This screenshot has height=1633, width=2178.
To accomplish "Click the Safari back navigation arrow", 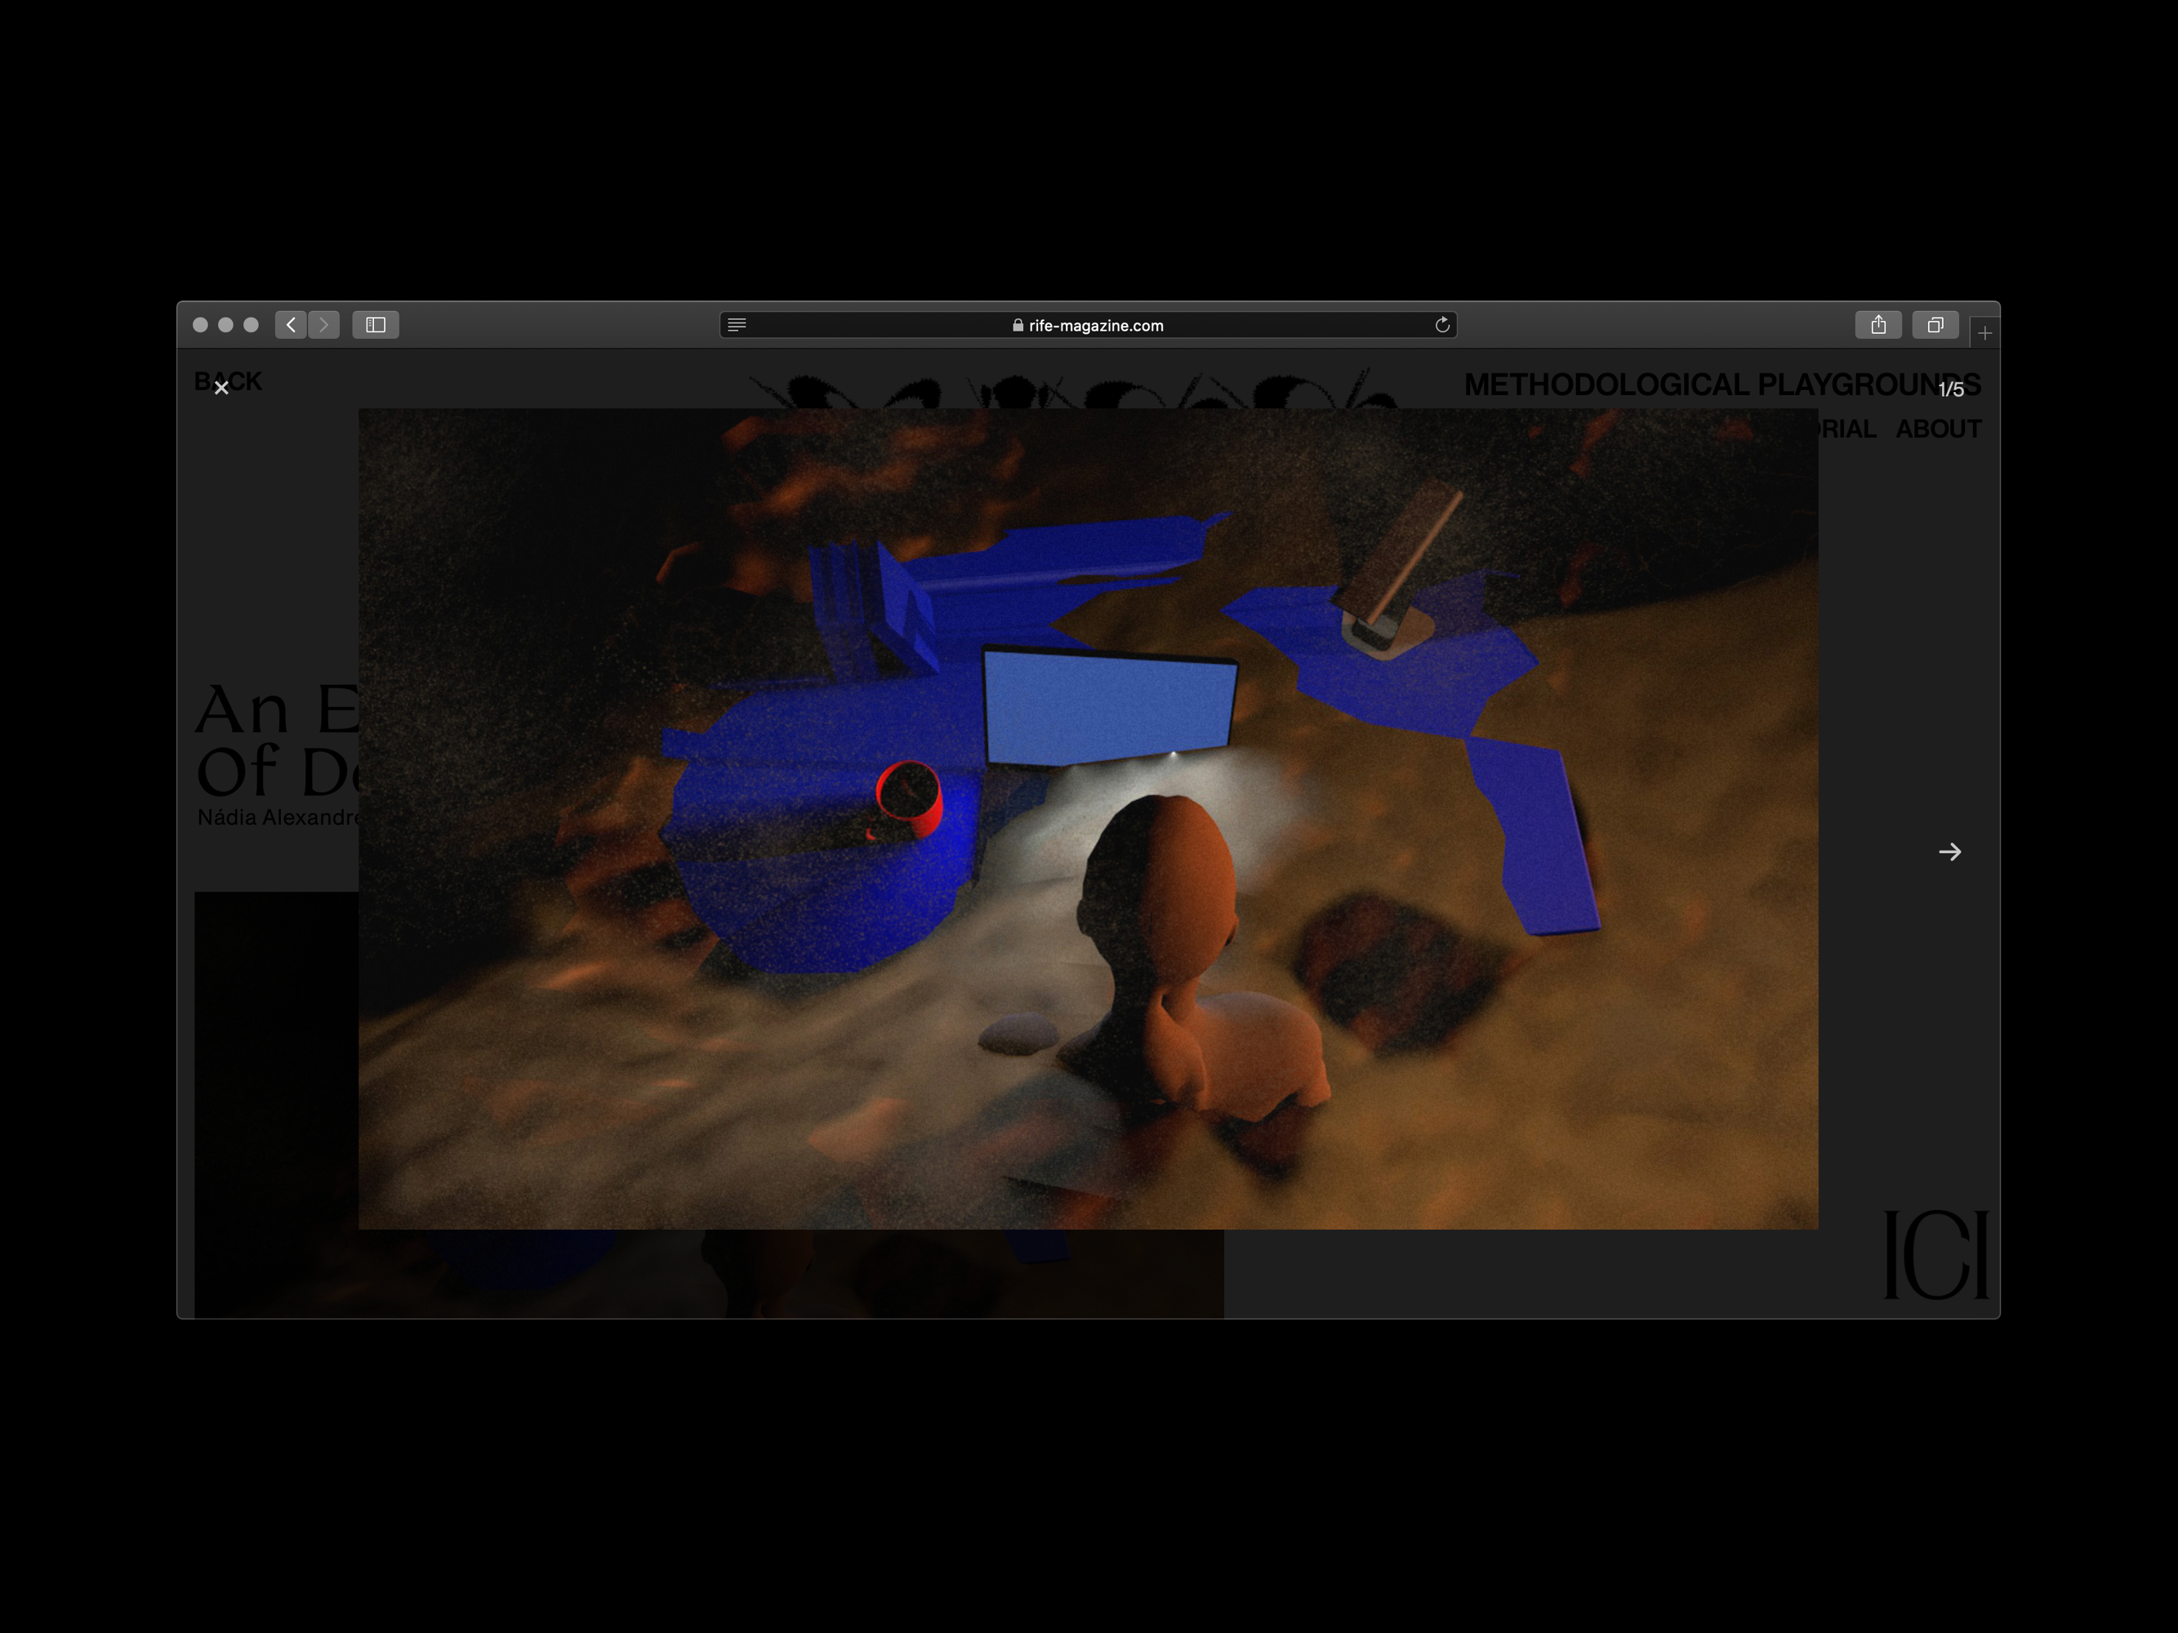I will click(291, 325).
